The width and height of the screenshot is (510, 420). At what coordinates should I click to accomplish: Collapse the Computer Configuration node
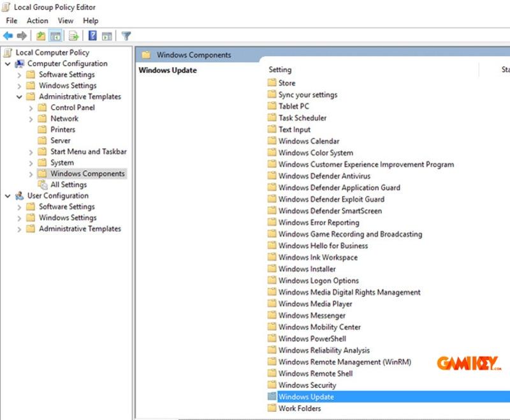pos(8,64)
